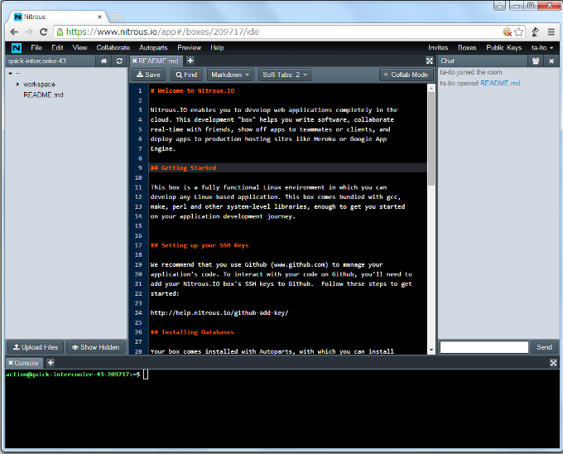
Task: Open Chrome menu hamburger icon
Action: (551, 32)
